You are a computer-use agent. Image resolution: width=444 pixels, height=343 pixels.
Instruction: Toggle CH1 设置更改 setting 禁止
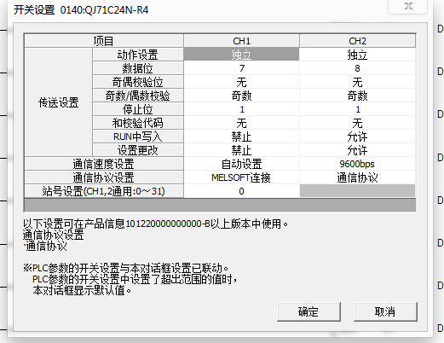click(241, 150)
